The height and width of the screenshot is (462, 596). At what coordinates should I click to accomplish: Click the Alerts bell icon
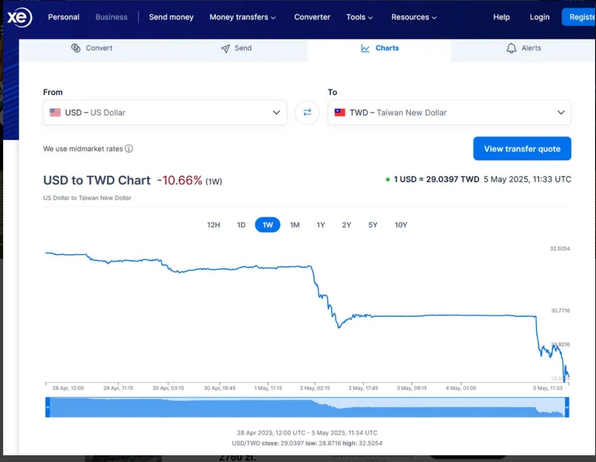[511, 48]
